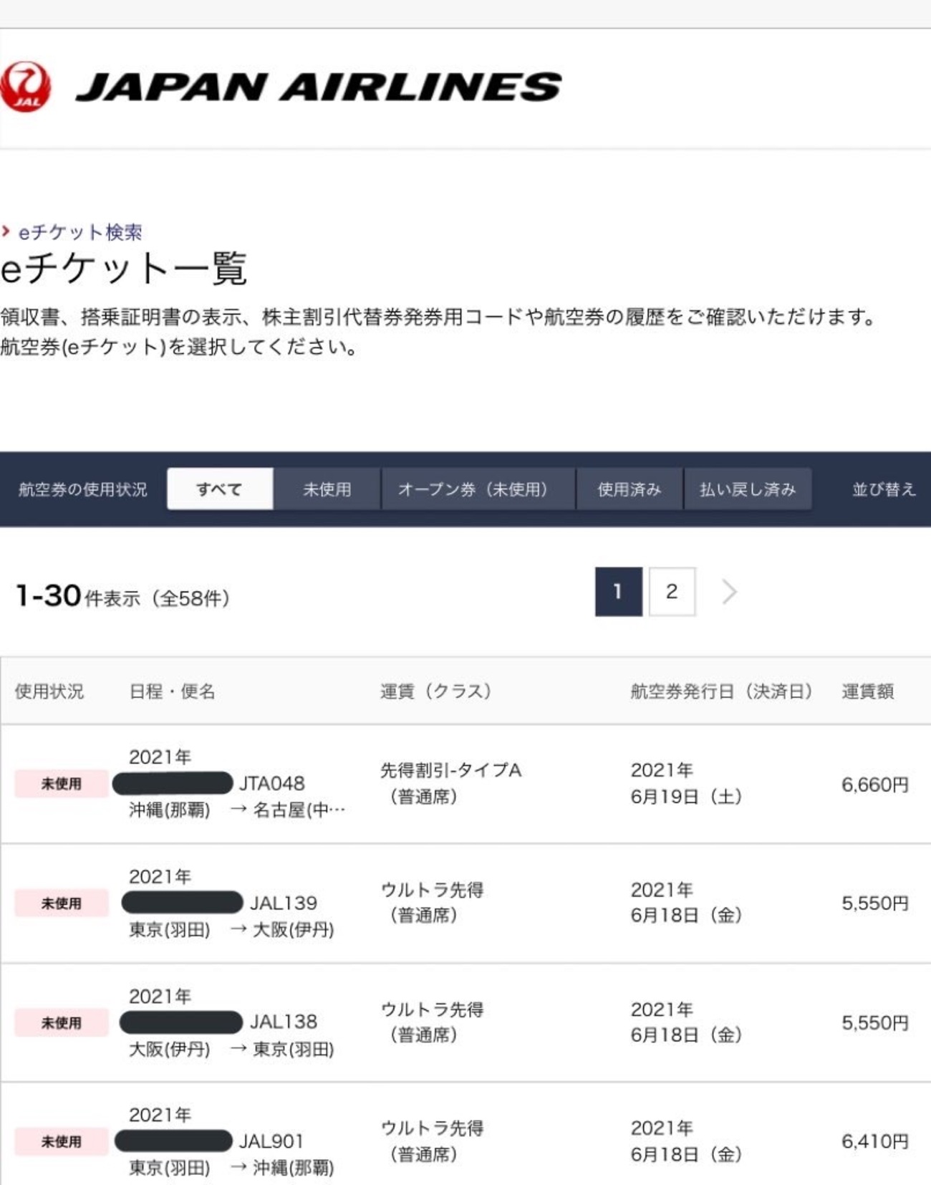Click the 東京(羽田) → 大阪(伊丹) route text
This screenshot has height=1185, width=931.
click(x=231, y=930)
